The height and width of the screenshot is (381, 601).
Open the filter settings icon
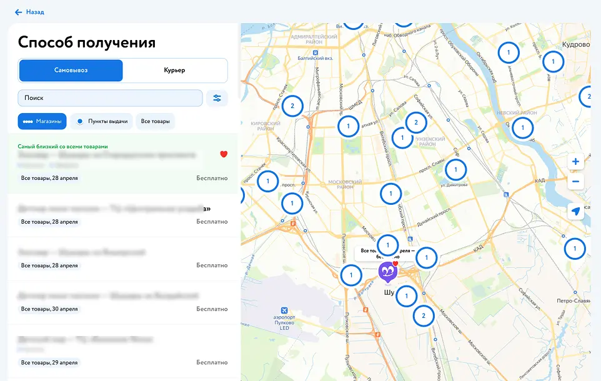pos(217,98)
